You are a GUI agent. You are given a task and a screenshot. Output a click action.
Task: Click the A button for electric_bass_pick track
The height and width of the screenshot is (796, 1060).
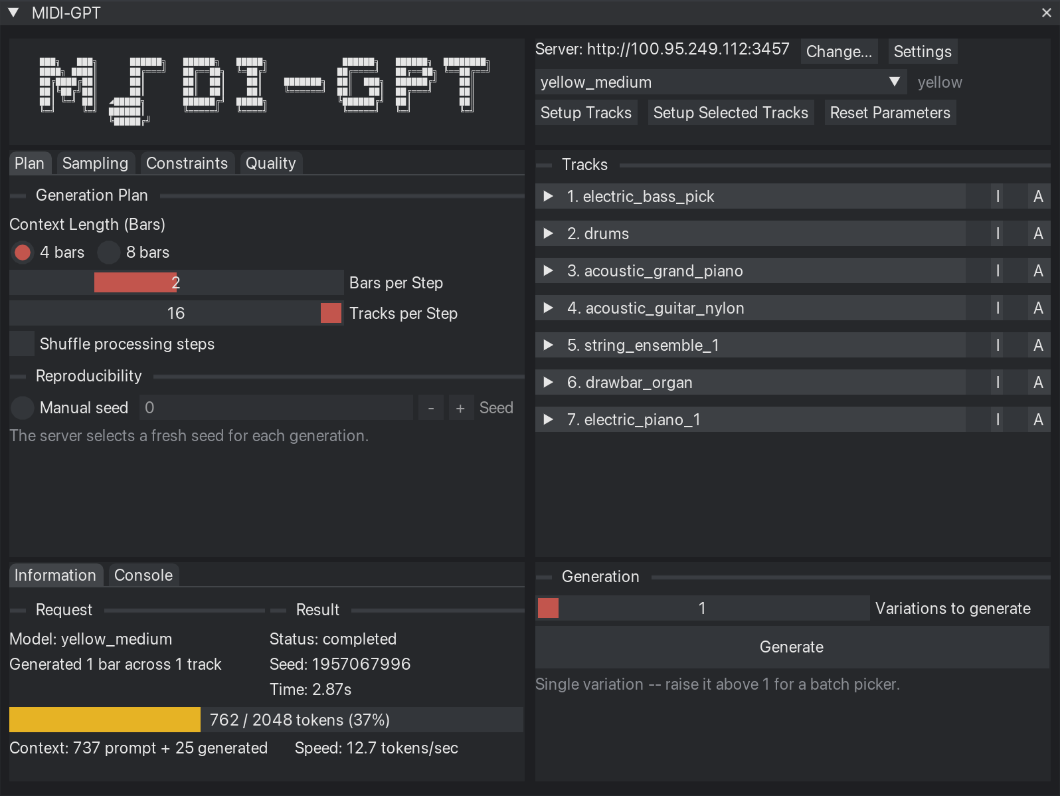pyautogui.click(x=1039, y=196)
